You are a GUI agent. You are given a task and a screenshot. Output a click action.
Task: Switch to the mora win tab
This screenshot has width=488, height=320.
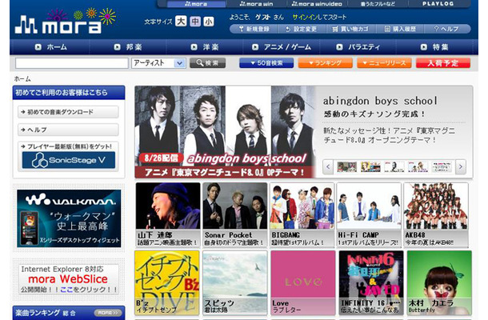(x=257, y=4)
